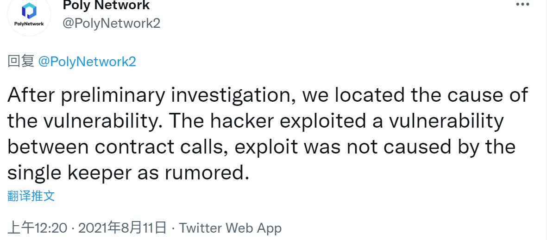Click the words 'After' starting the tweet
This screenshot has width=547, height=240.
[31, 95]
